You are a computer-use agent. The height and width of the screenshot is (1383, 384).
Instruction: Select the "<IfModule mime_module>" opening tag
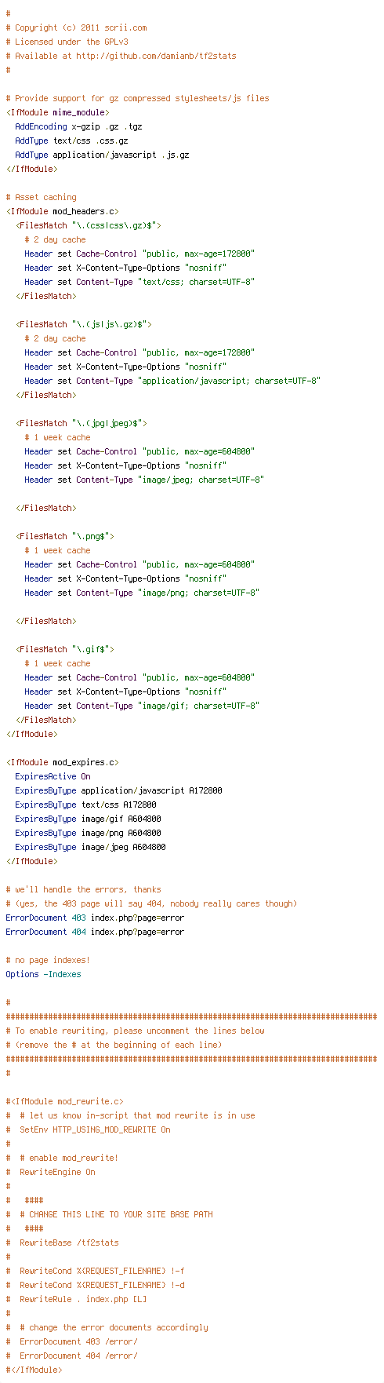click(x=57, y=112)
